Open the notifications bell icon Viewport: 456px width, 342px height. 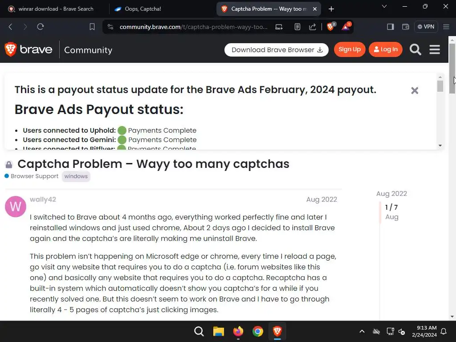[x=444, y=331]
